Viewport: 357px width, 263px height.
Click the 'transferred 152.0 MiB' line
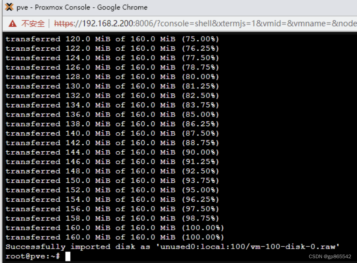[112, 190]
